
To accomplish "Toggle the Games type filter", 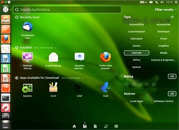I will (136, 46).
